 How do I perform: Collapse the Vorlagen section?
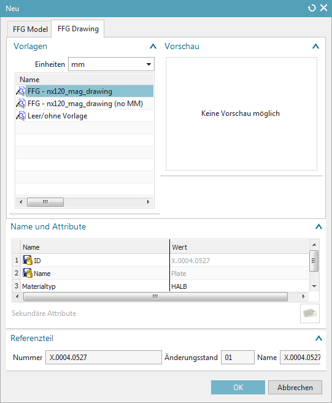[153, 46]
